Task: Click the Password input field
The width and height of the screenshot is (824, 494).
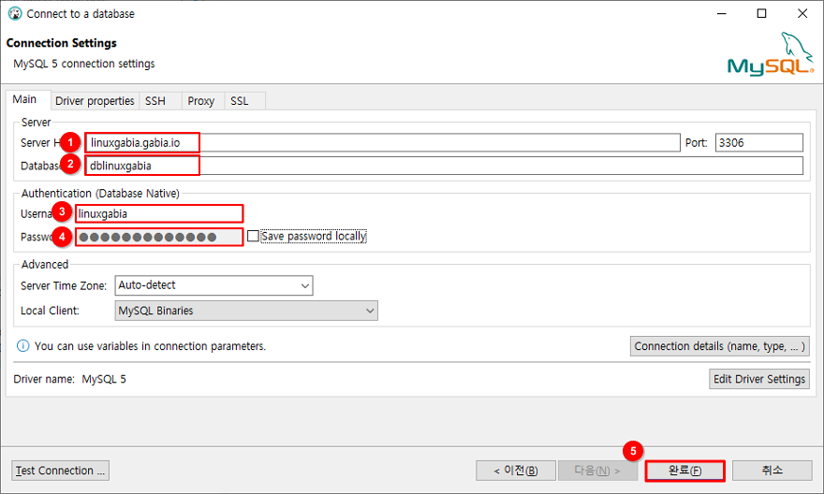Action: [x=159, y=238]
